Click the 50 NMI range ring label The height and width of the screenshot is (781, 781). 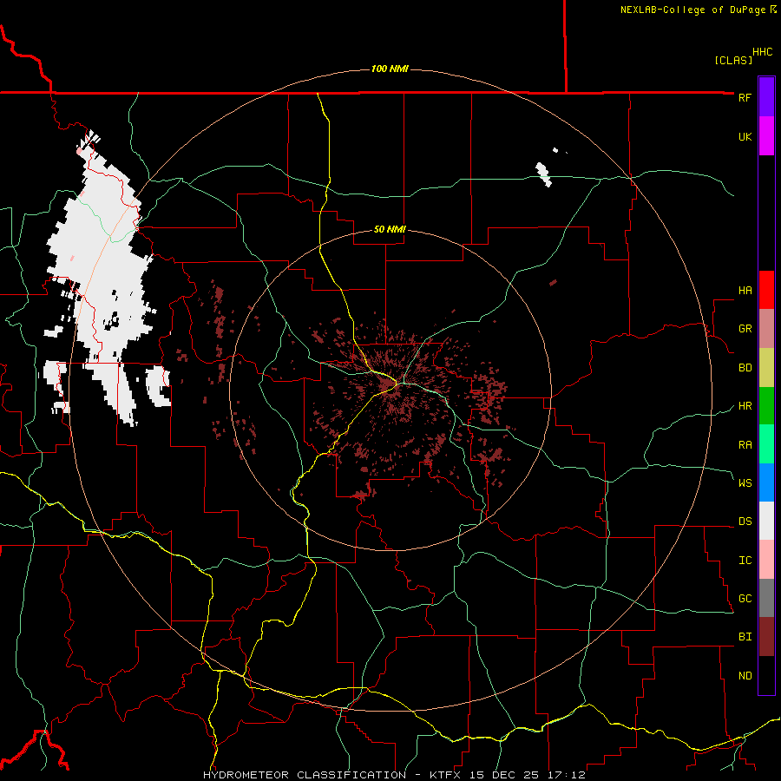point(390,230)
